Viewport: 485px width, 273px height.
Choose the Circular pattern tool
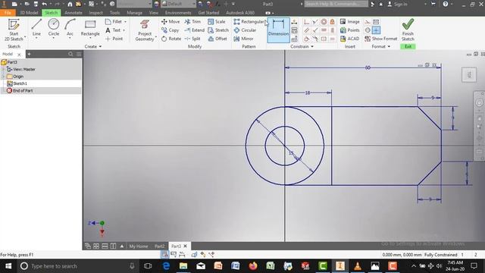coord(245,30)
